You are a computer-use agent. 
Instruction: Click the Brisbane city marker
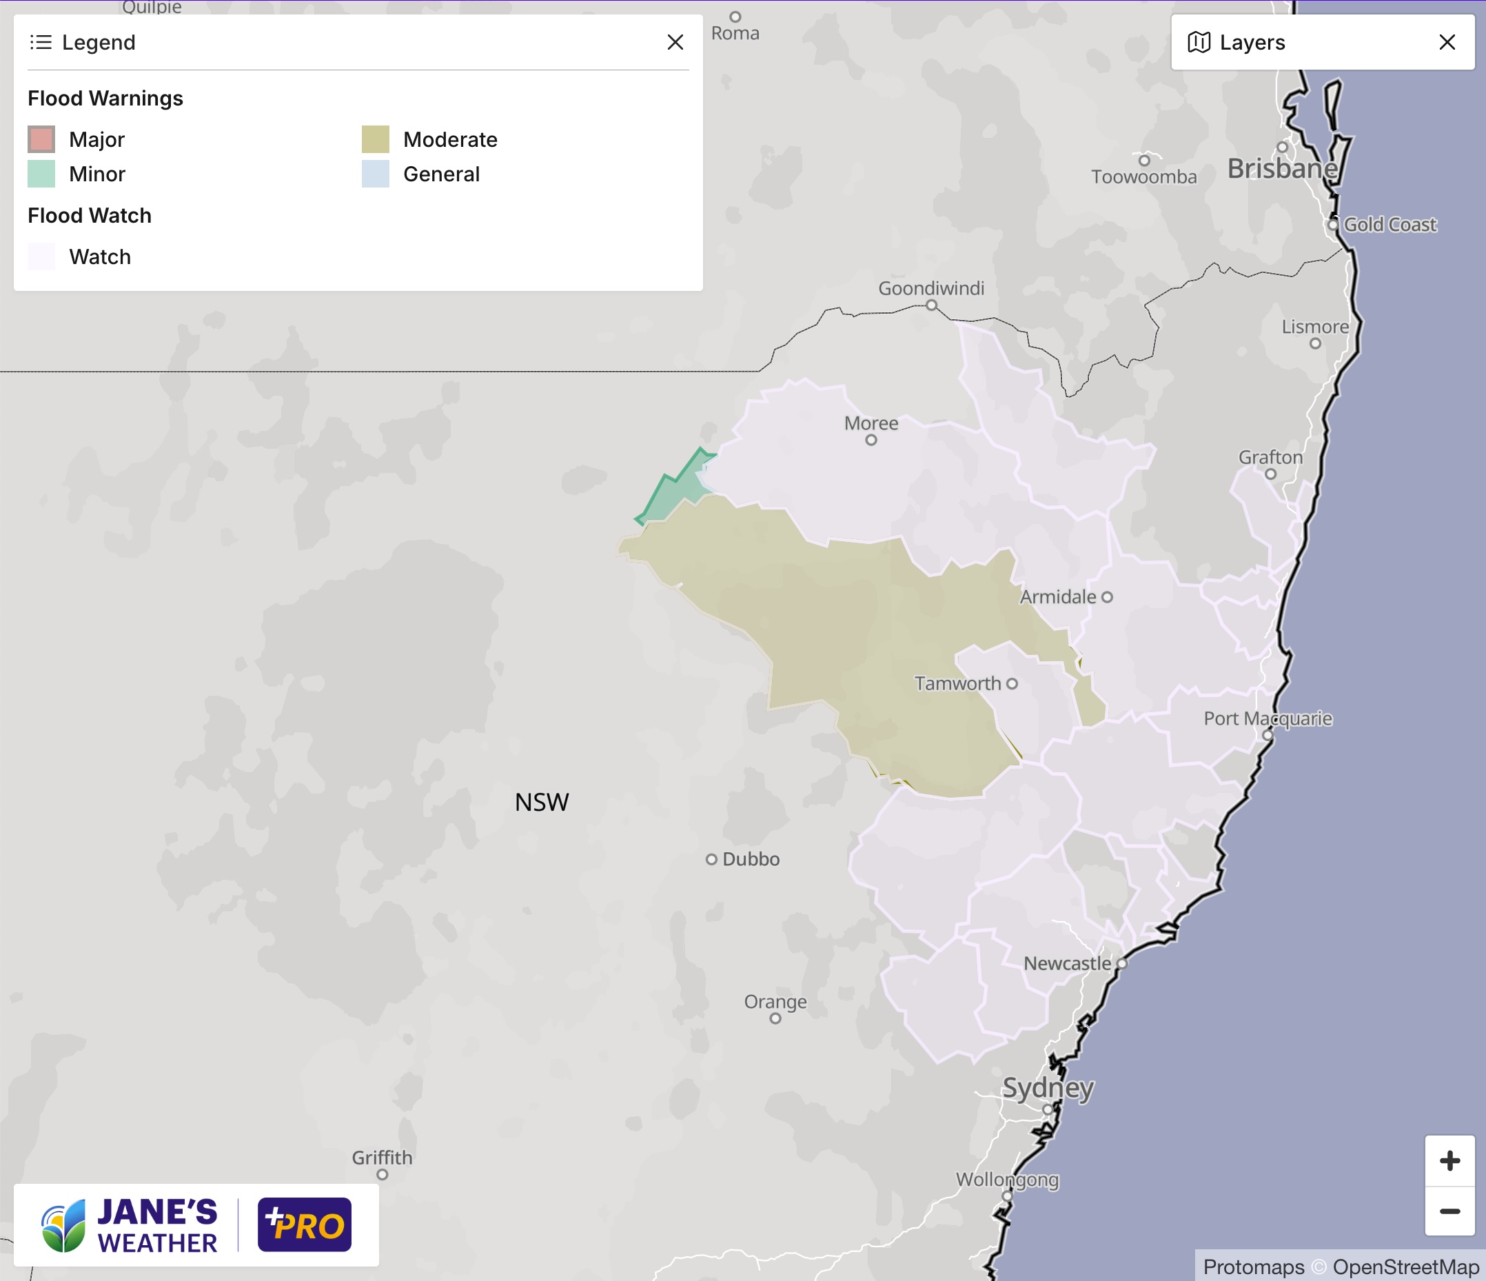coord(1282,147)
